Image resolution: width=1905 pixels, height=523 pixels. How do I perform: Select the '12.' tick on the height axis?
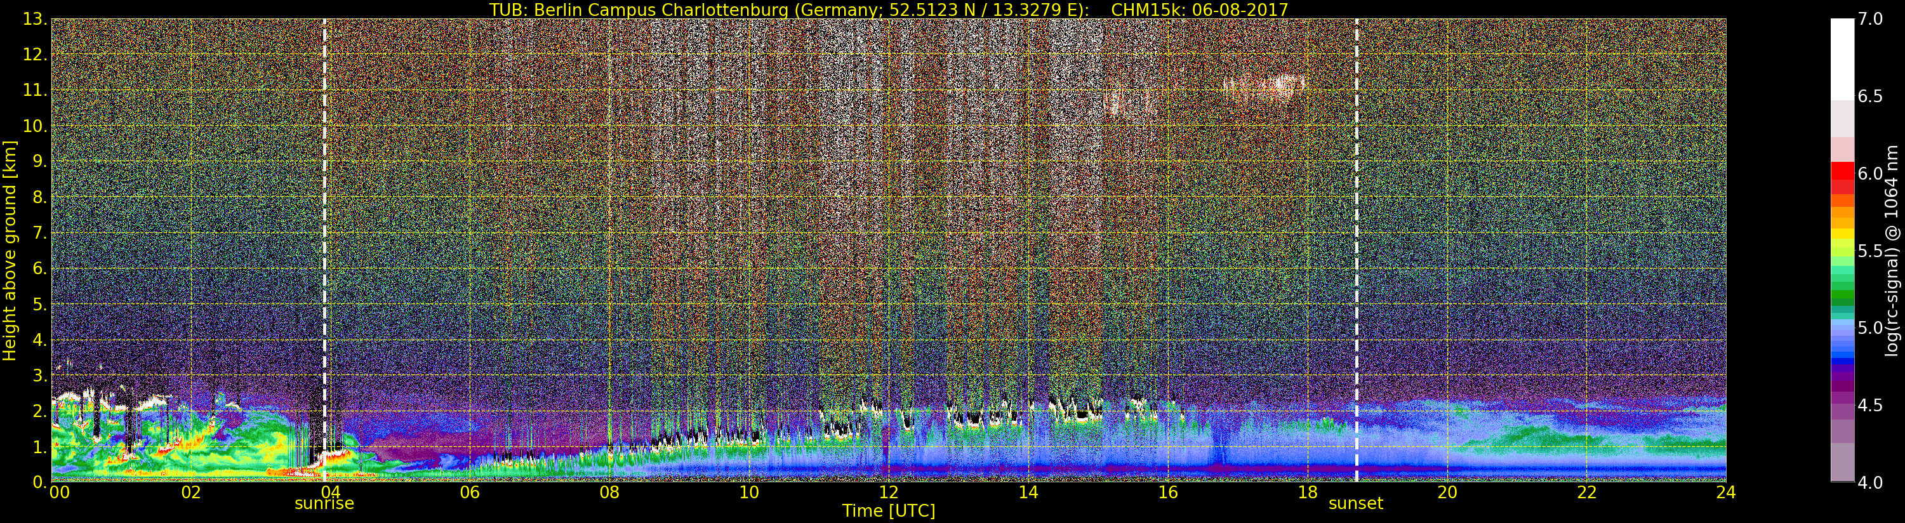click(36, 55)
